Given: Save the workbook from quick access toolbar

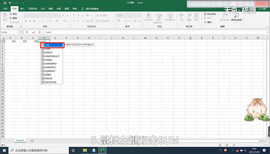Looking at the screenshot, I should (5, 3).
